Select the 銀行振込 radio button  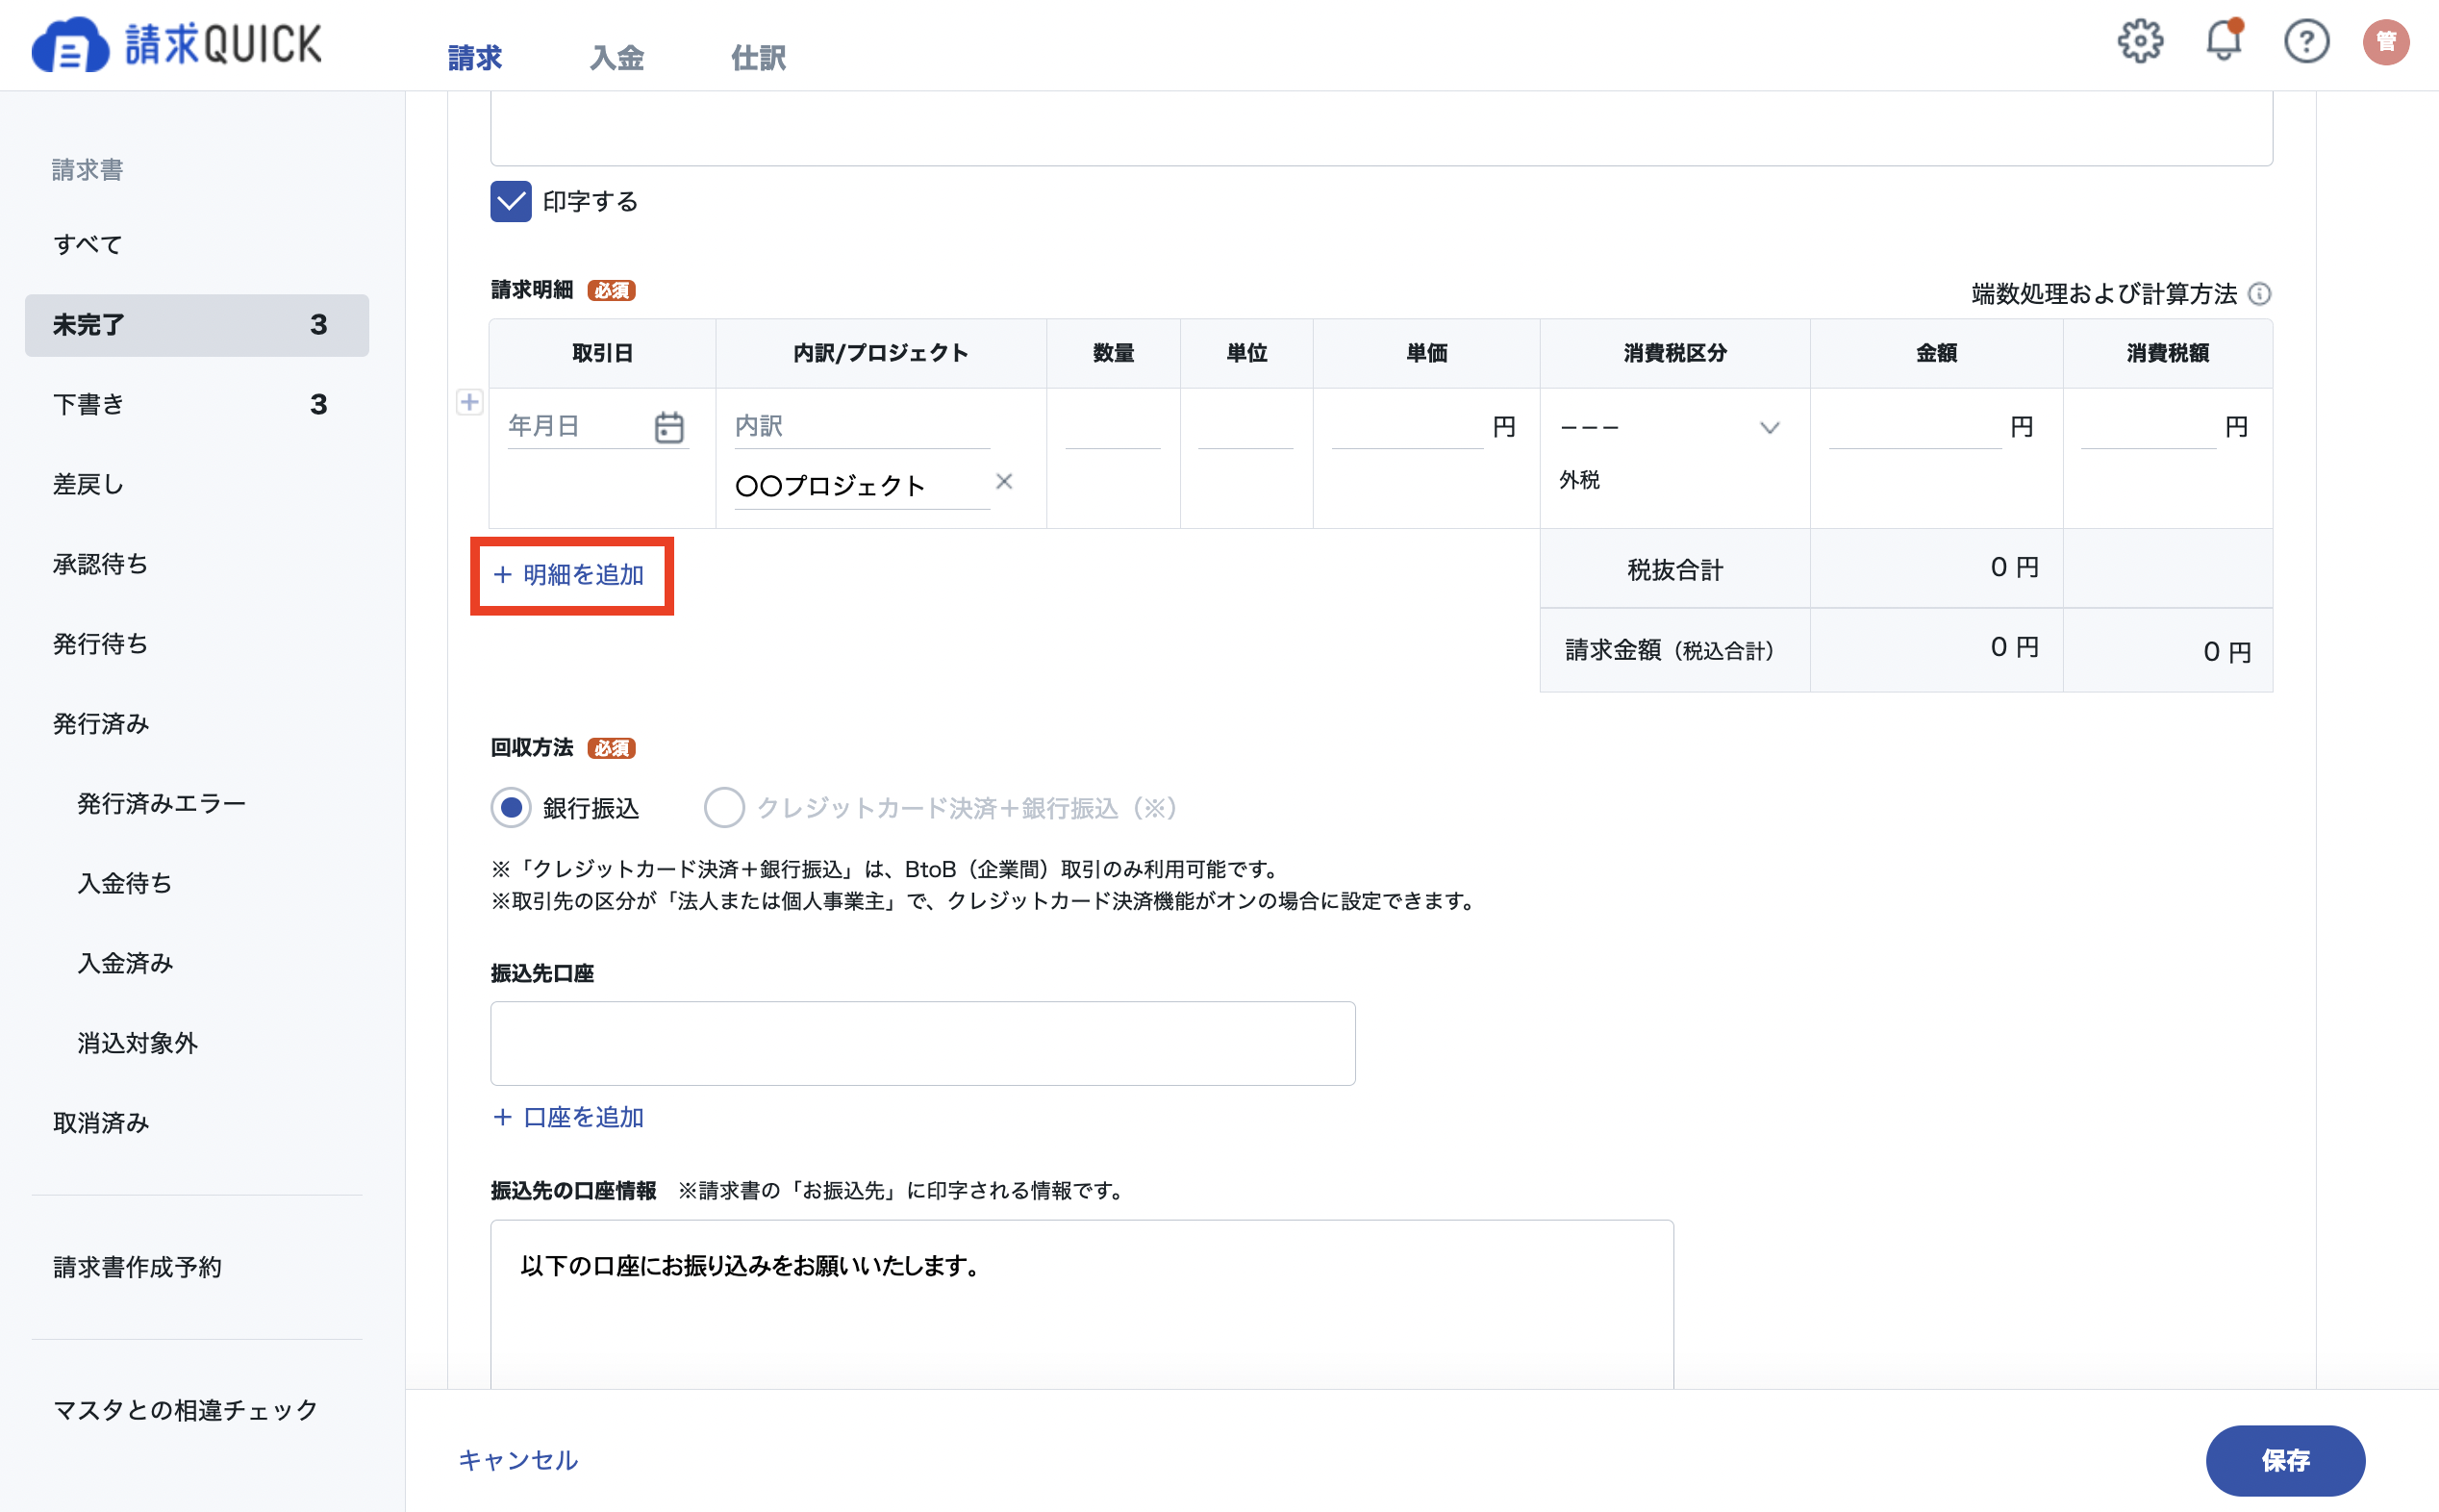[x=511, y=808]
